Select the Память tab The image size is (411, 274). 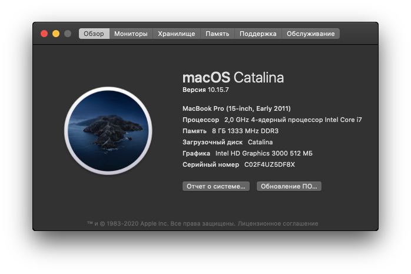click(x=217, y=34)
